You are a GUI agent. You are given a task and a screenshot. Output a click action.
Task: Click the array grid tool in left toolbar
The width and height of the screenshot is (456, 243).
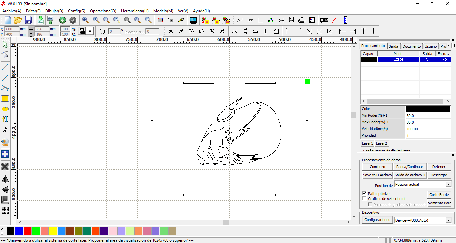click(5, 210)
